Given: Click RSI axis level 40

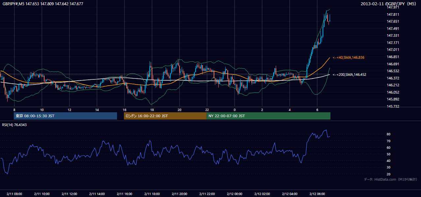Looking at the screenshot, I should coord(389,161).
